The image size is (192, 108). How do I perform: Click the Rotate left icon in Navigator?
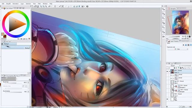(186, 39)
